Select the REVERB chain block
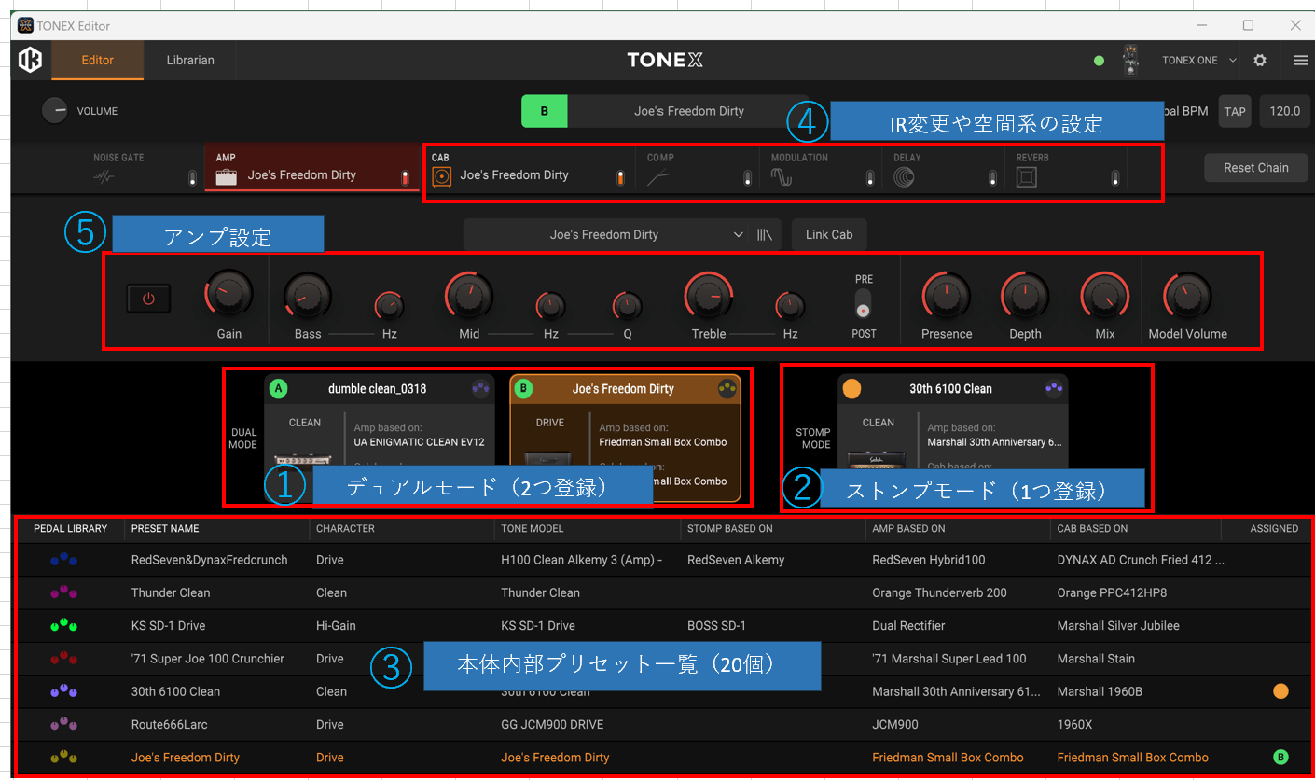The image size is (1315, 780). [1066, 169]
